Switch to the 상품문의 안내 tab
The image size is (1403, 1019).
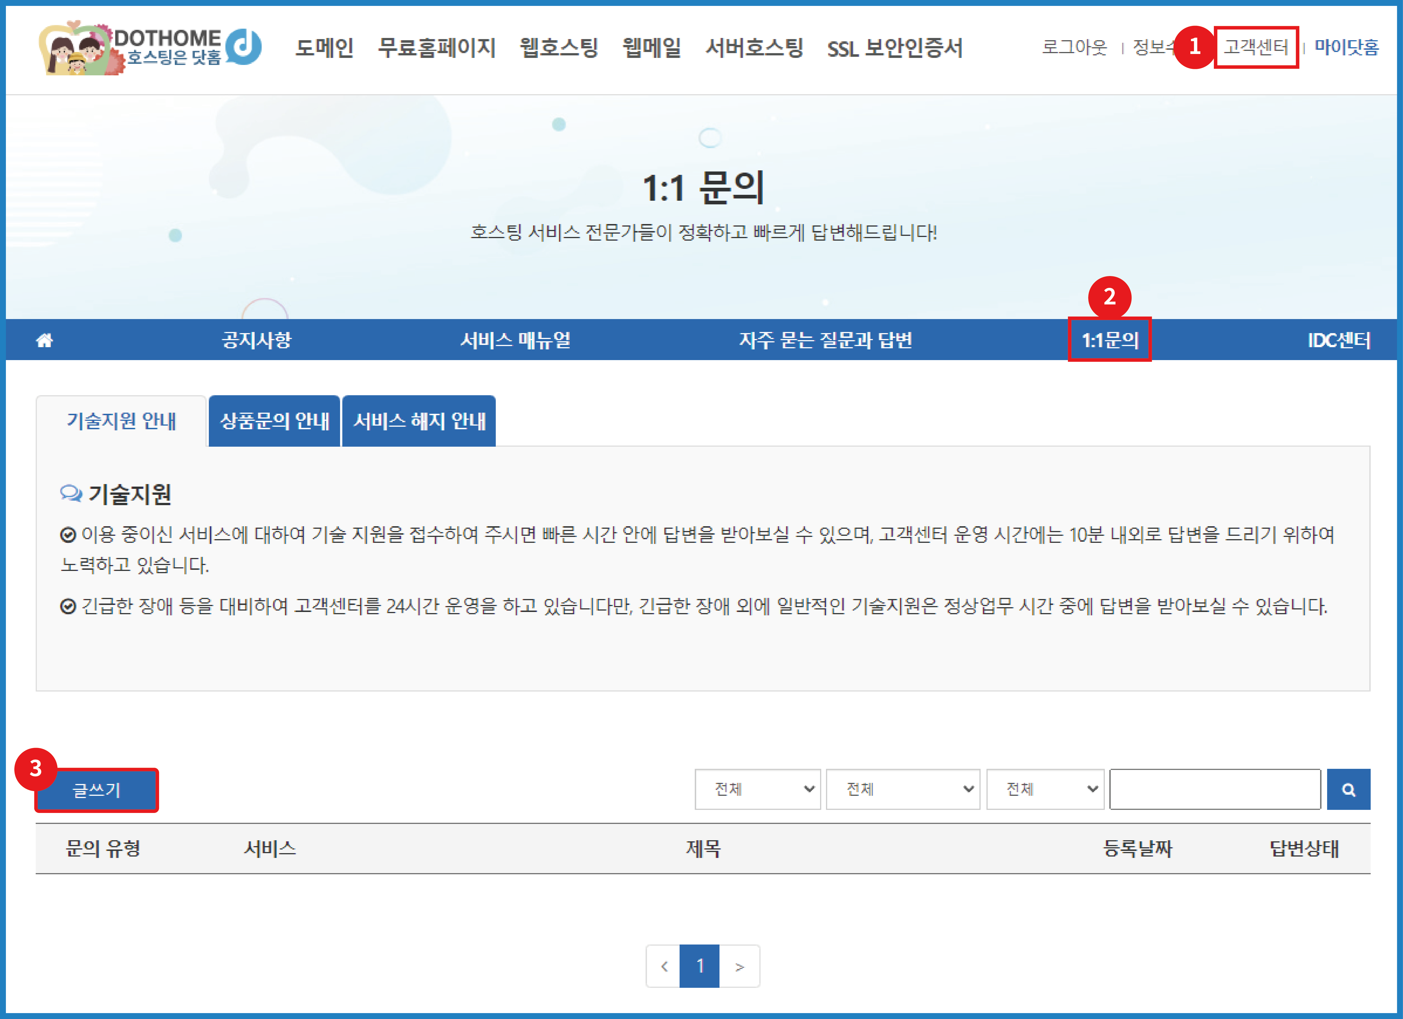point(274,420)
